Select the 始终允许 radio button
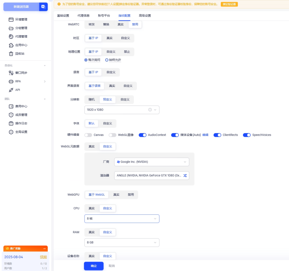 (107, 60)
